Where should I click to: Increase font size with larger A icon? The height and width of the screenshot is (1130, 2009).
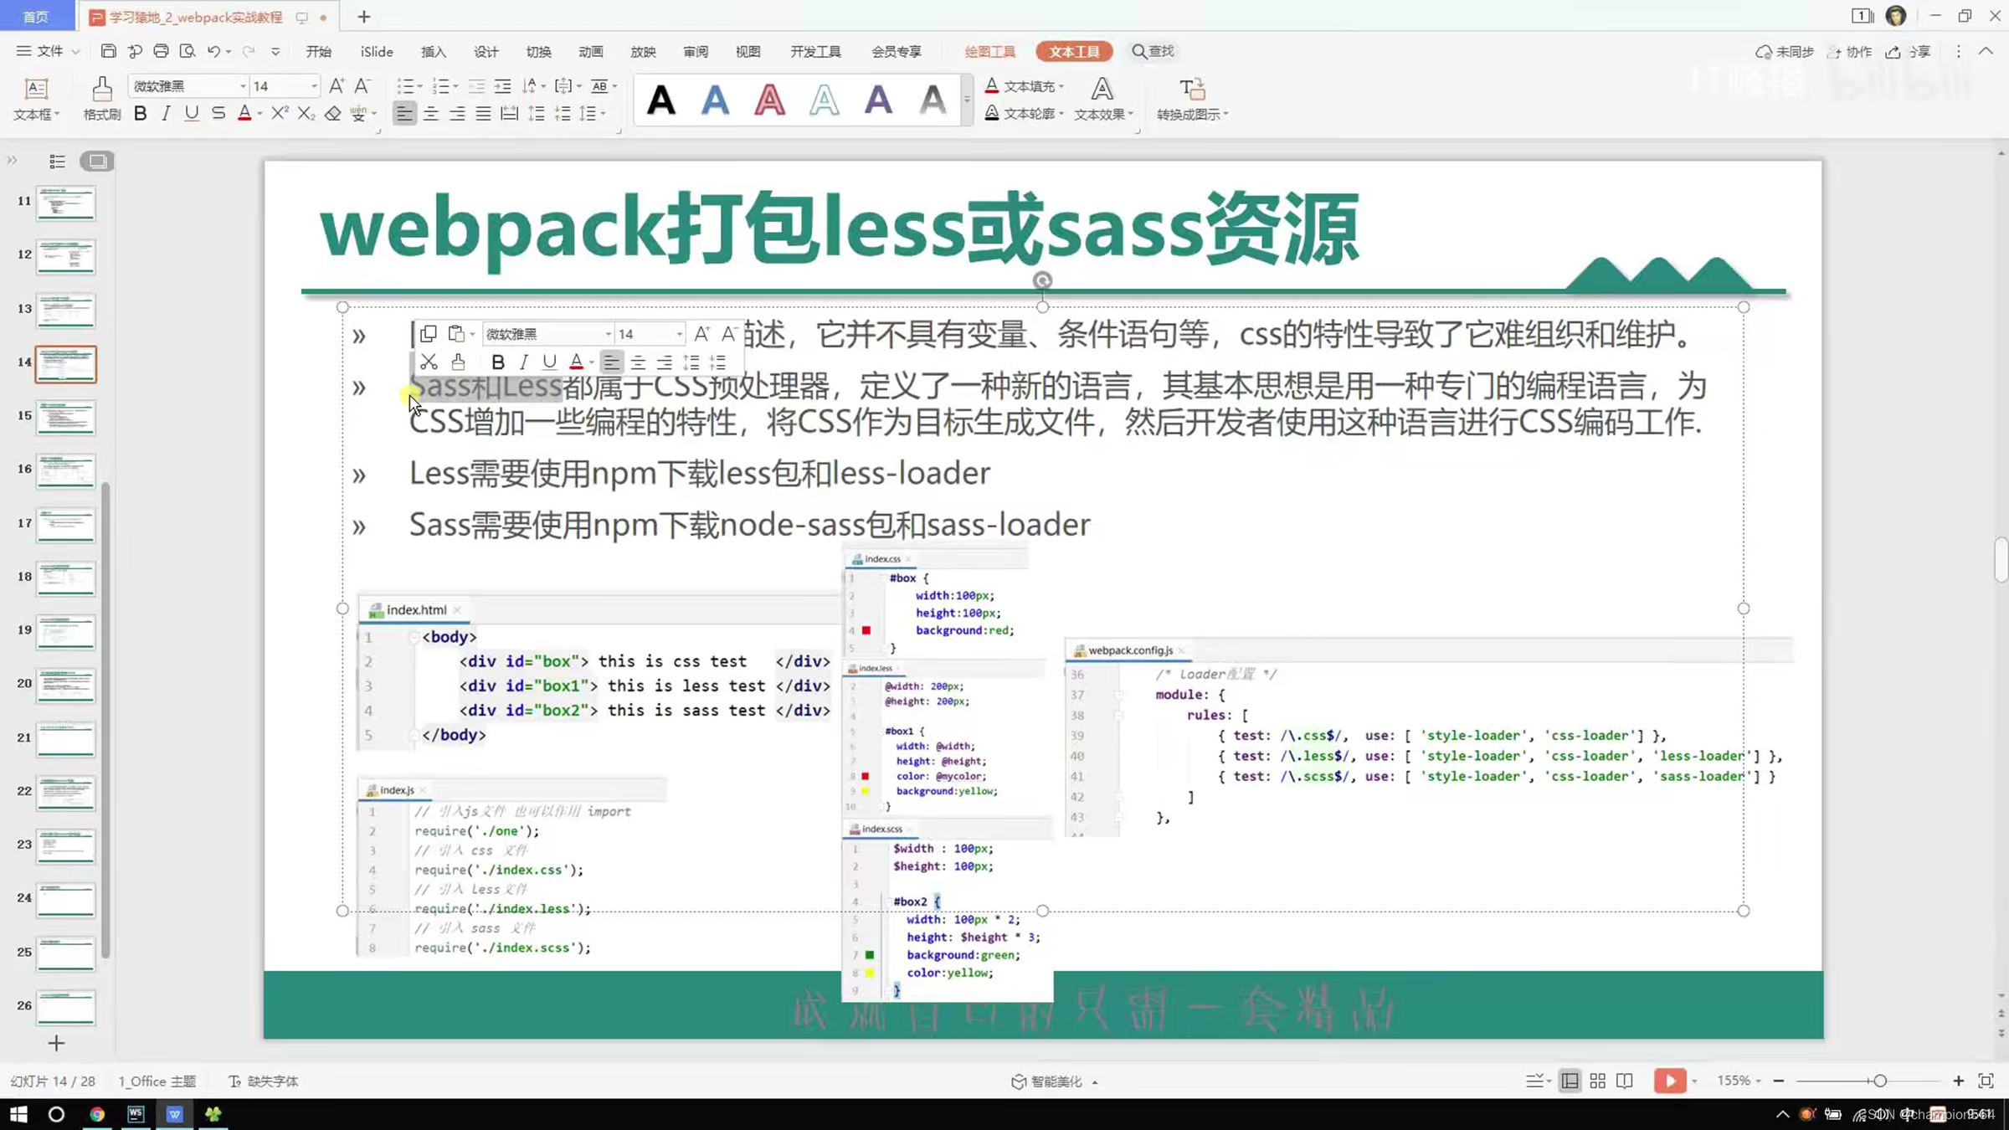[x=337, y=85]
